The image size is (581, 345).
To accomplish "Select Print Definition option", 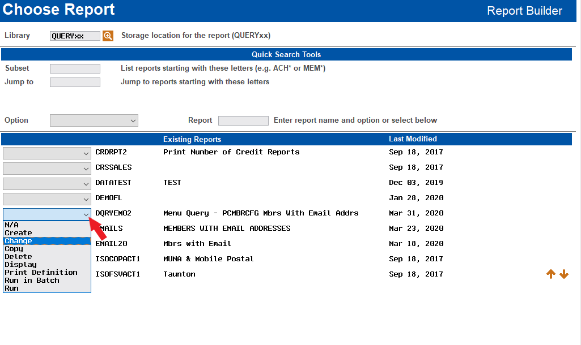I will (x=47, y=273).
